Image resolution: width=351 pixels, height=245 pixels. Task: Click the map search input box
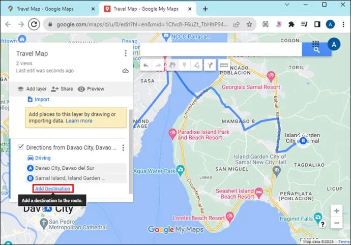coord(221,49)
